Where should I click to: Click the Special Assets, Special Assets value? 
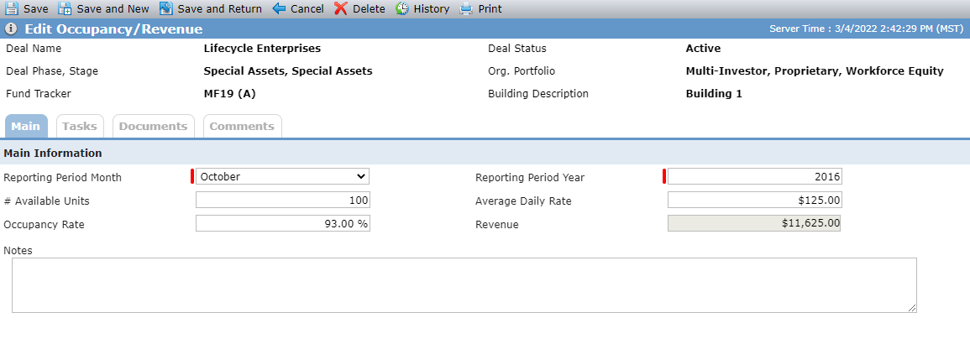click(288, 71)
